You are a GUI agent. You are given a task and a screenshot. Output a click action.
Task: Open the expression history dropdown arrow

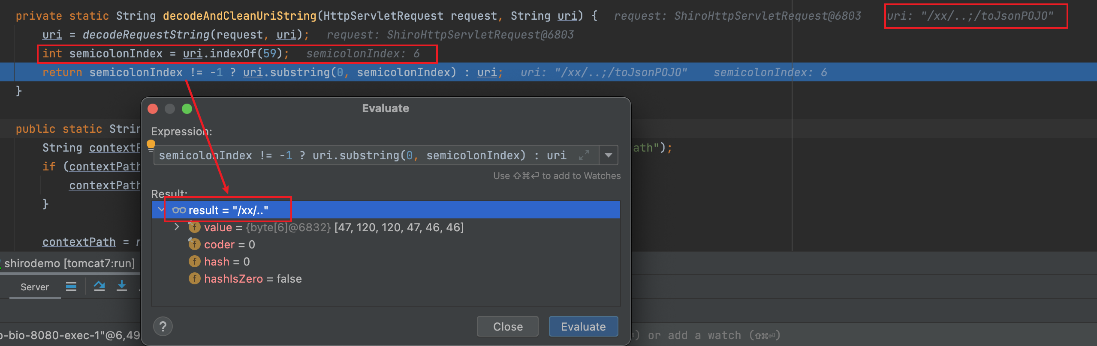608,155
